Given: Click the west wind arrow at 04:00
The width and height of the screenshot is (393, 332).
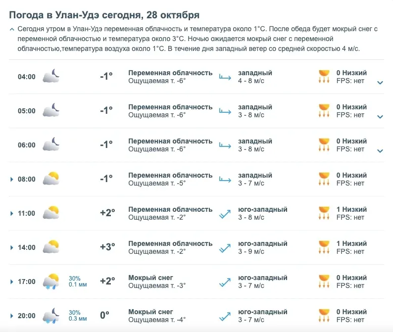Looking at the screenshot, I should (225, 77).
